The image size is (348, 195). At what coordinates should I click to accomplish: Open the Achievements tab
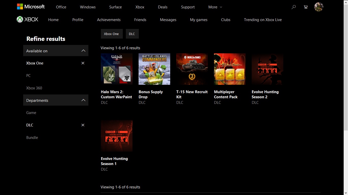click(x=109, y=20)
